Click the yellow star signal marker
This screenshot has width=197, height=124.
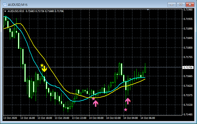coord(42,65)
